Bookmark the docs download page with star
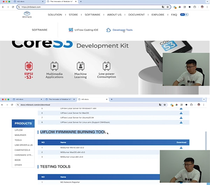This screenshot has height=185, width=210. [x=164, y=105]
